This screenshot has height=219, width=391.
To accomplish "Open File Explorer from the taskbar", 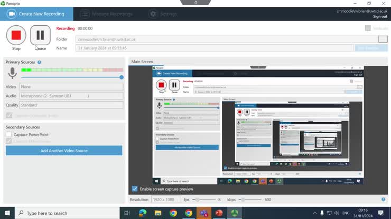I will [158, 213].
